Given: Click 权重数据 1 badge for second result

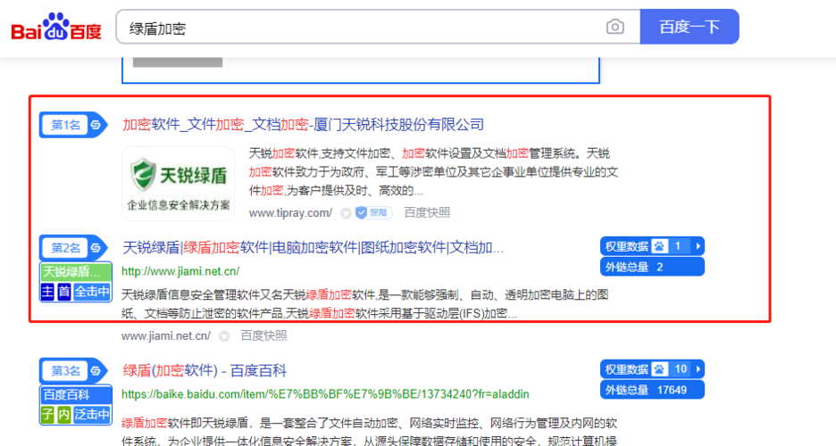Looking at the screenshot, I should (652, 246).
